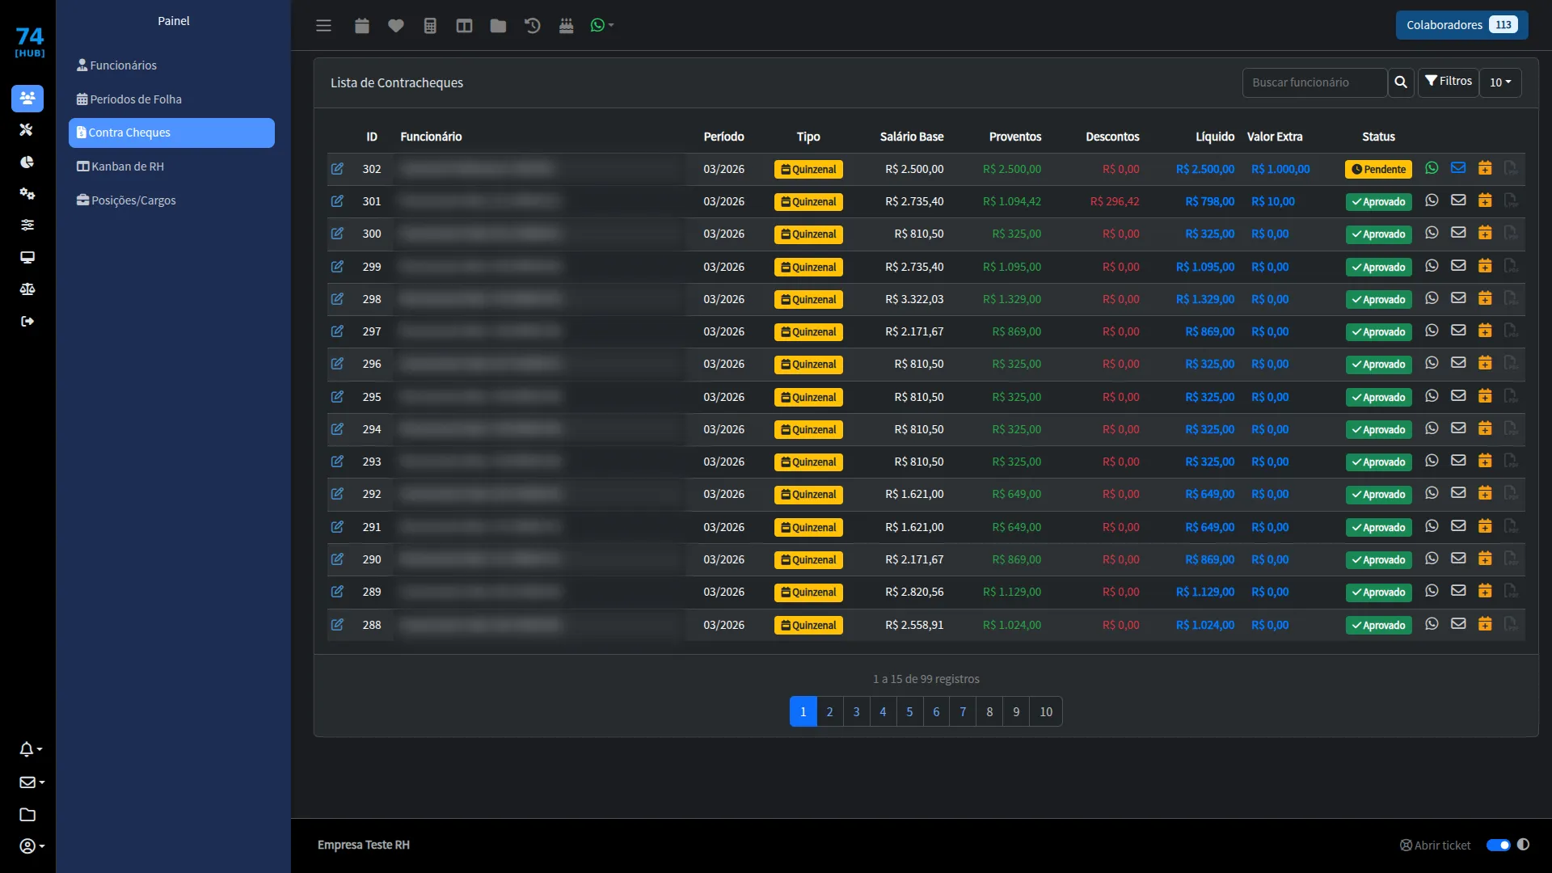1552x873 pixels.
Task: Open the Filtros button
Action: click(x=1449, y=82)
